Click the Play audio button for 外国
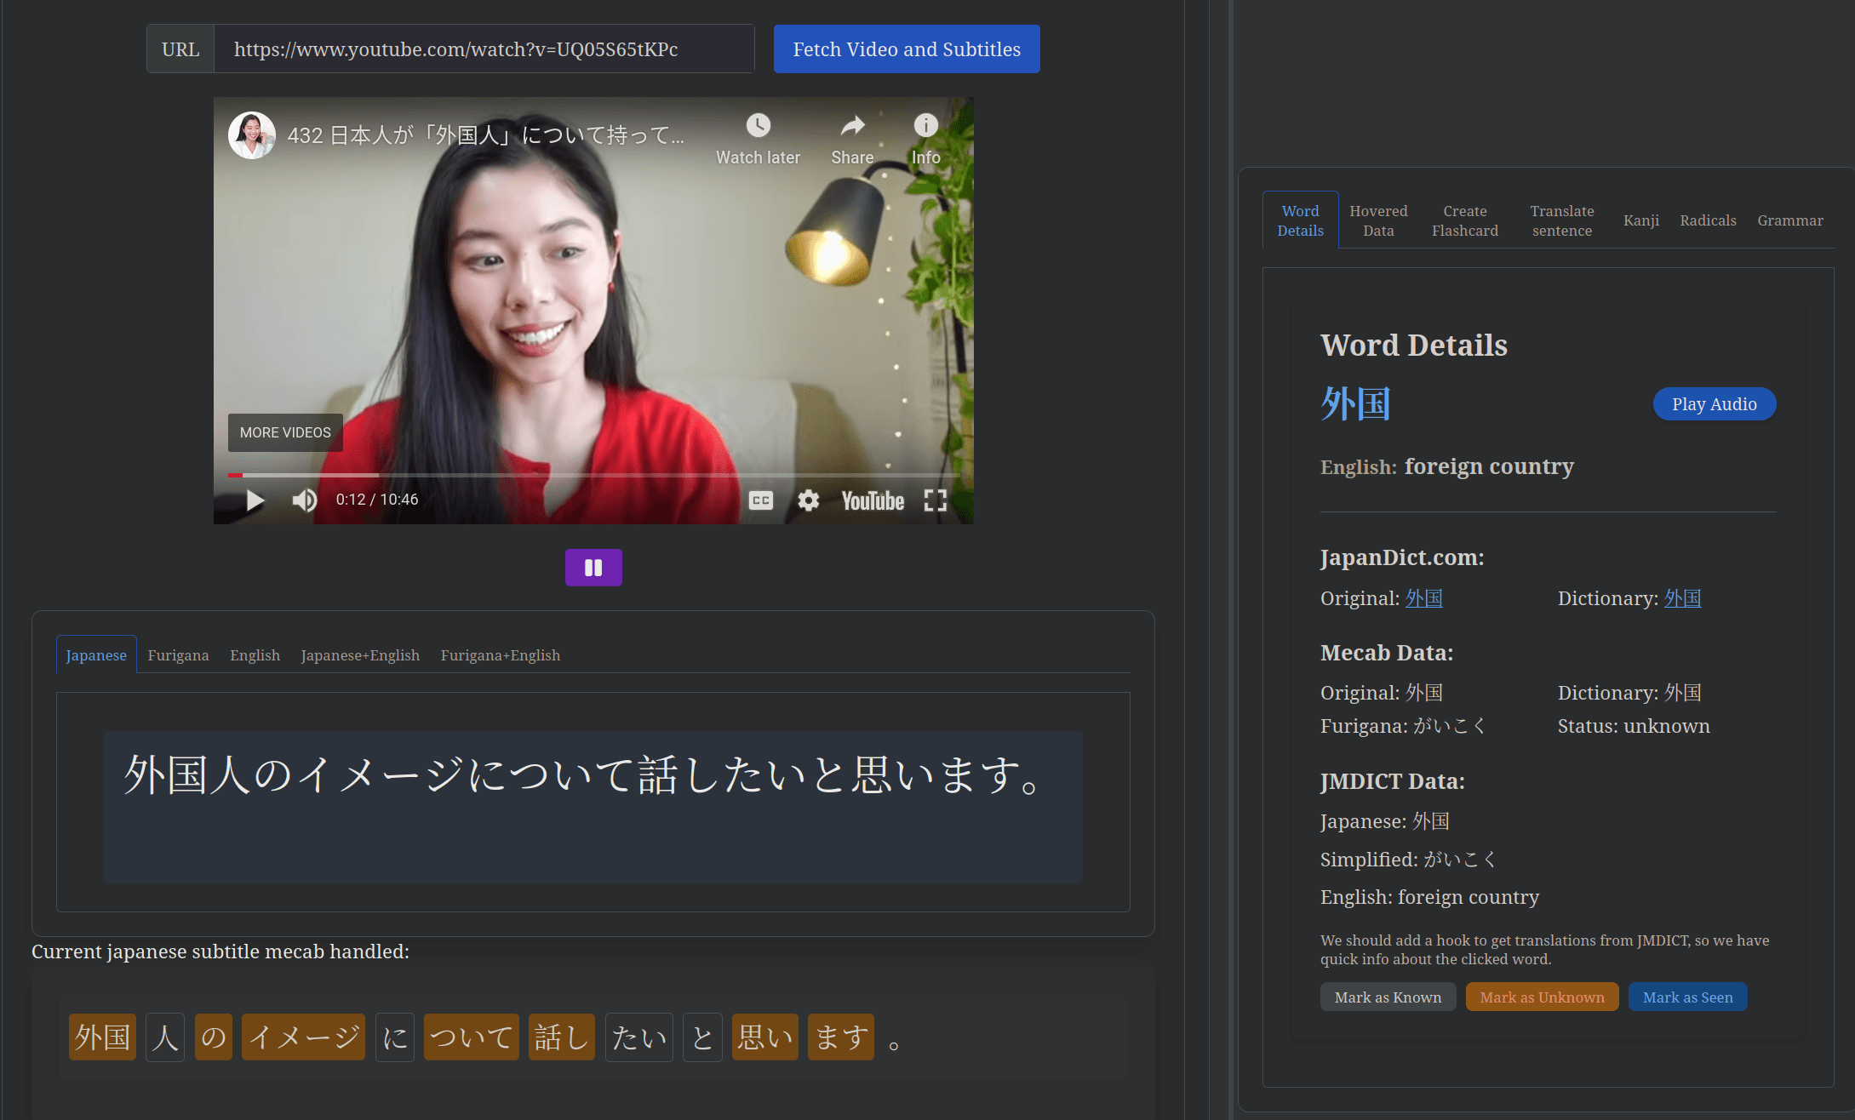Screen dimensions: 1855x1120 pos(1713,403)
